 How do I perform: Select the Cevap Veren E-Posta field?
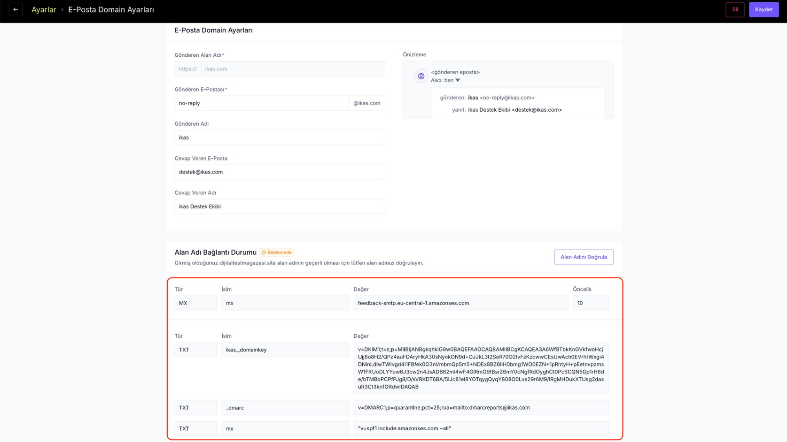(x=280, y=172)
